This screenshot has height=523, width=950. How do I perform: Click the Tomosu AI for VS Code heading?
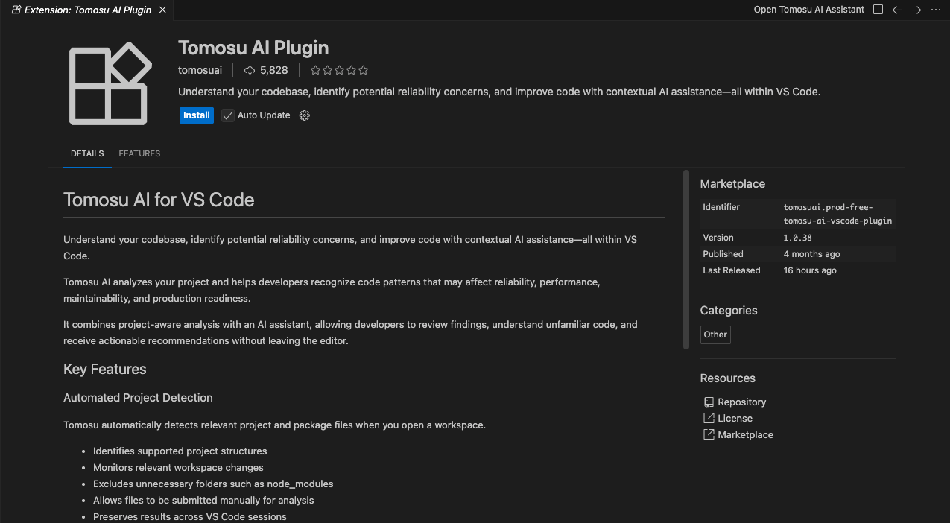pyautogui.click(x=159, y=200)
